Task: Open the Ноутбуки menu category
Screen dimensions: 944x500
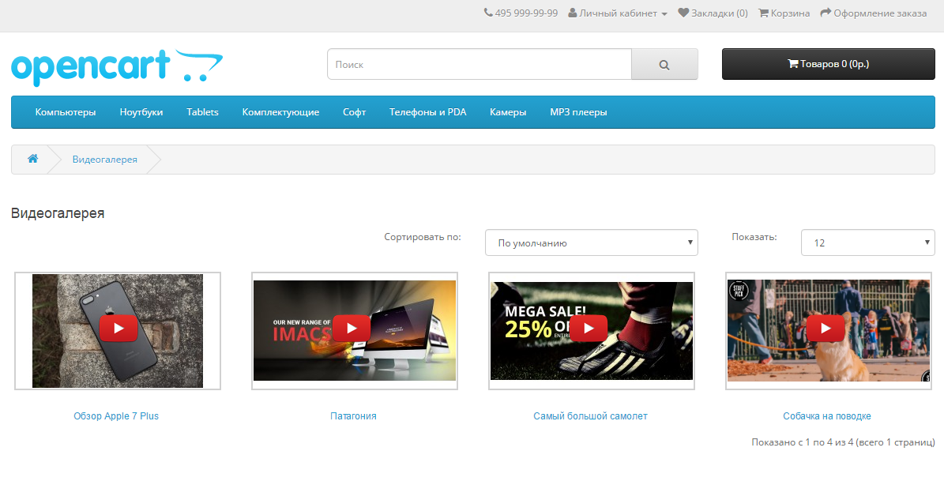Action: [x=141, y=112]
